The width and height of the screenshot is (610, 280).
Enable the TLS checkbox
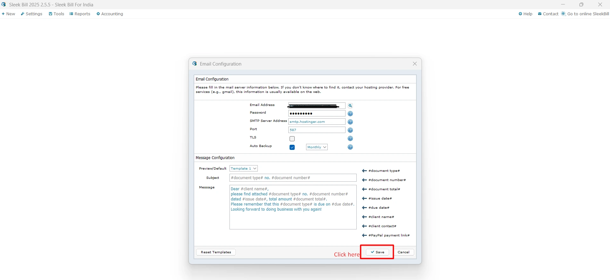pos(292,139)
